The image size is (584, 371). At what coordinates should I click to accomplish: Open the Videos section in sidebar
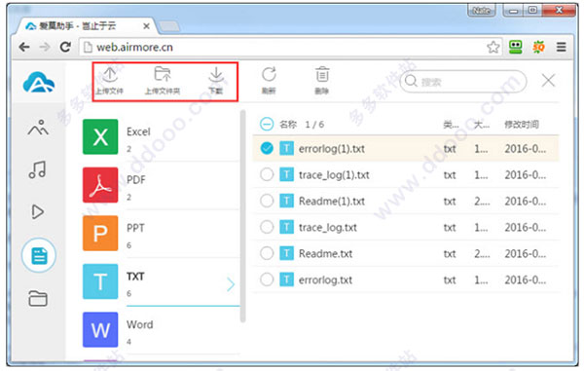pyautogui.click(x=38, y=211)
